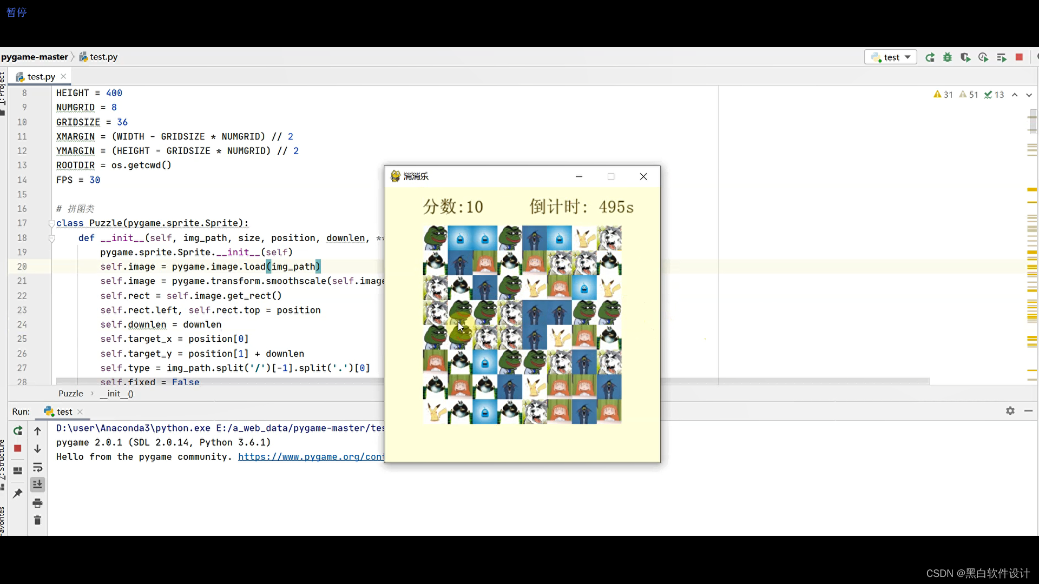Click the editor vertical scrollbar thumb

click(x=1033, y=121)
